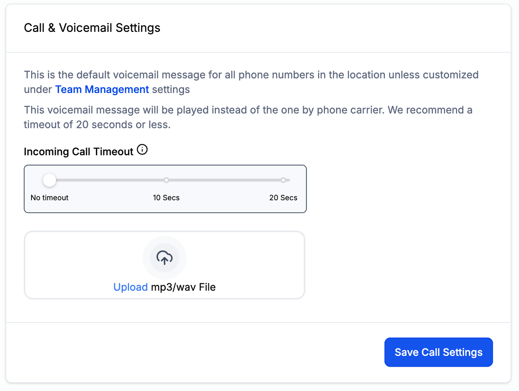This screenshot has height=391, width=519.
Task: Click the cloud upload icon
Action: click(165, 258)
